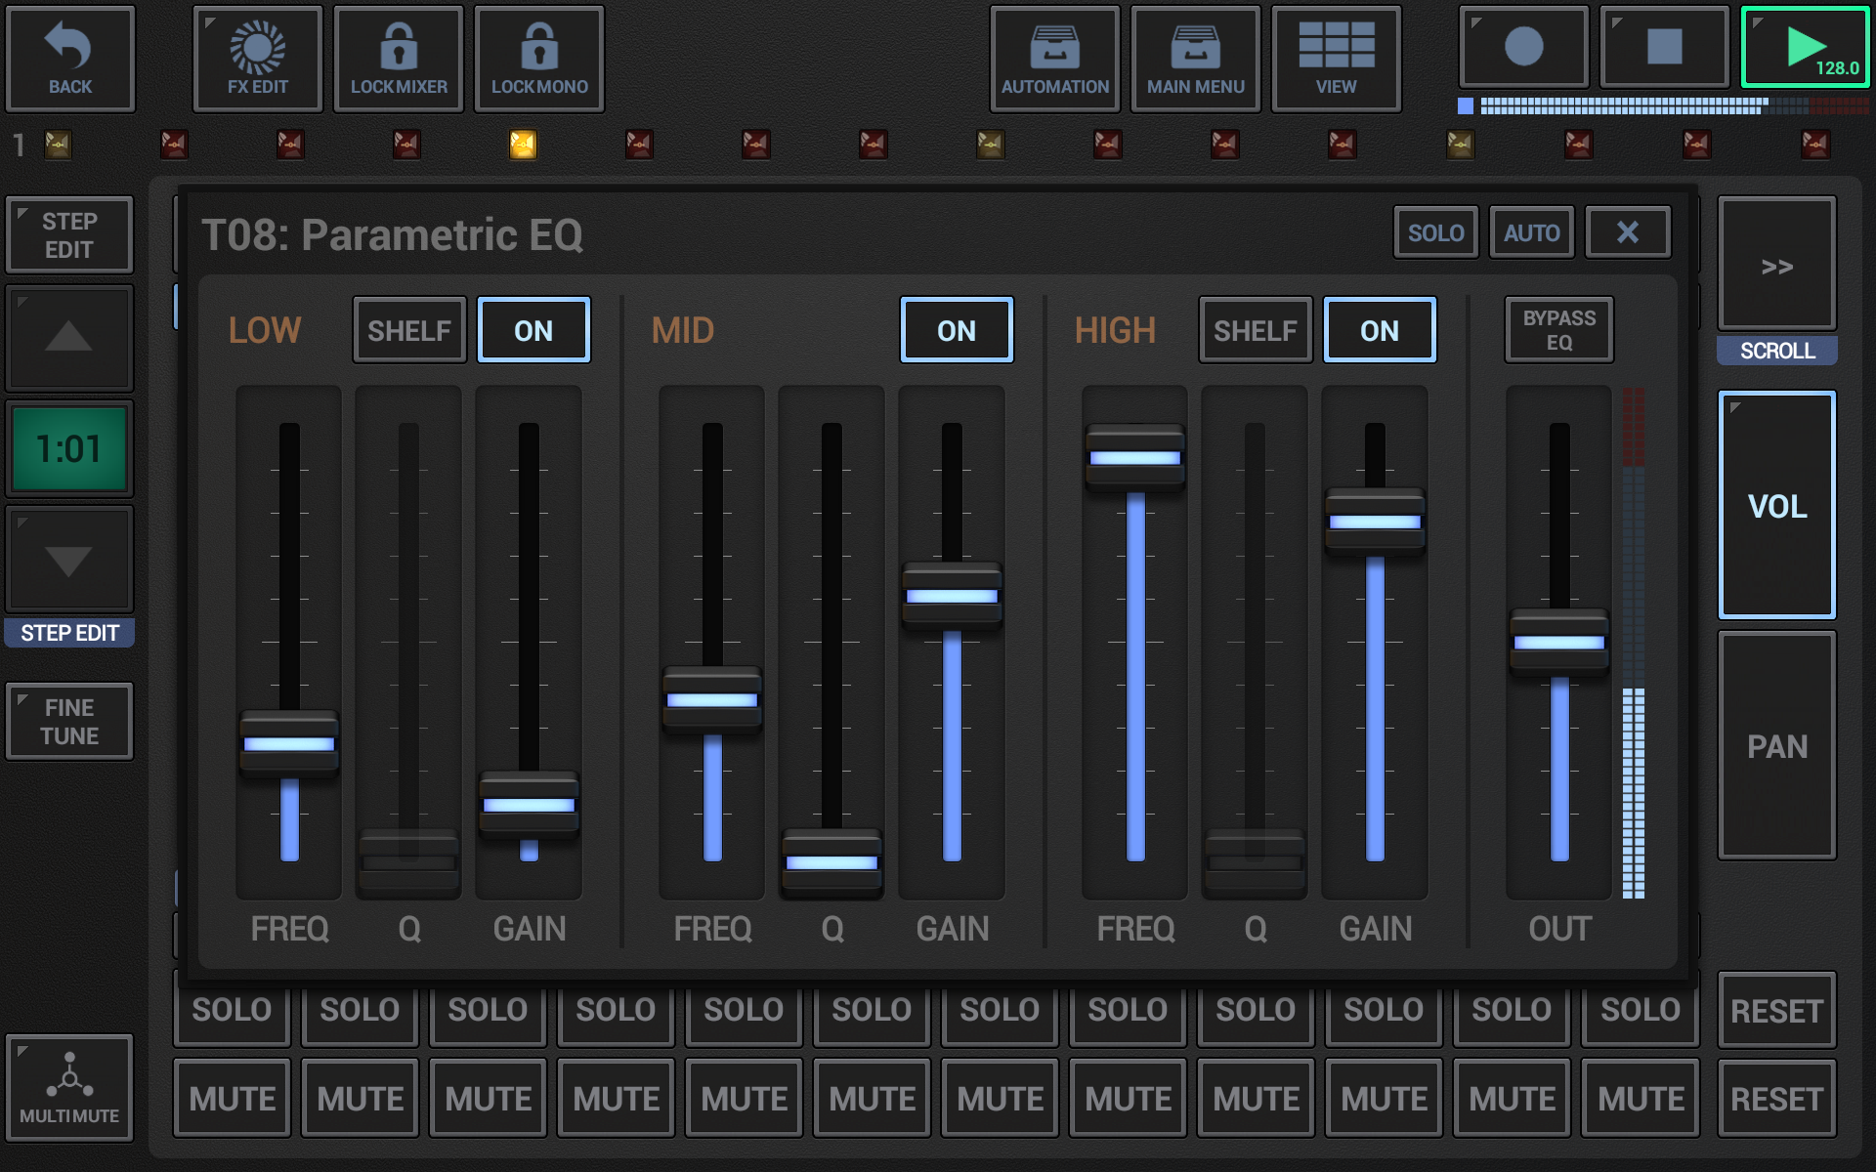The width and height of the screenshot is (1876, 1172).
Task: Toggle Lock Mono padlock icon
Action: click(x=539, y=47)
